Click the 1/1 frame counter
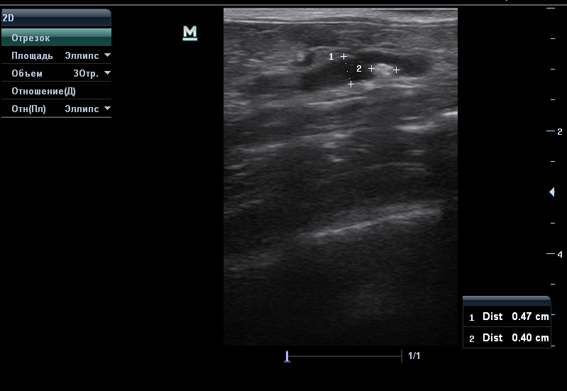The height and width of the screenshot is (391, 567). [x=414, y=356]
